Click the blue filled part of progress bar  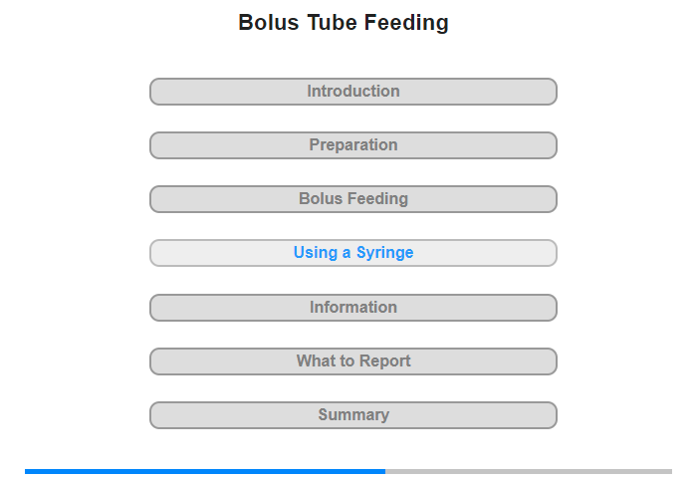tap(205, 471)
